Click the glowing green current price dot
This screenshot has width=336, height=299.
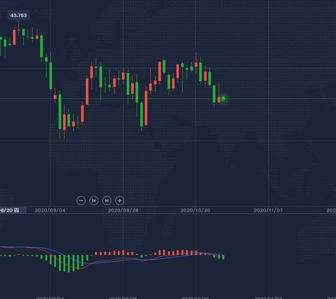[223, 98]
